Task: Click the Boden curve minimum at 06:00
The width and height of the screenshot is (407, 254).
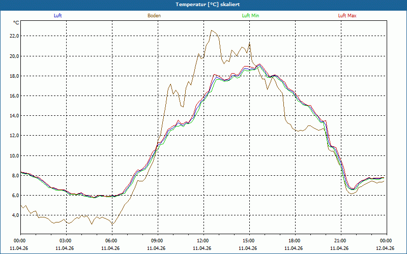Action: (112, 224)
